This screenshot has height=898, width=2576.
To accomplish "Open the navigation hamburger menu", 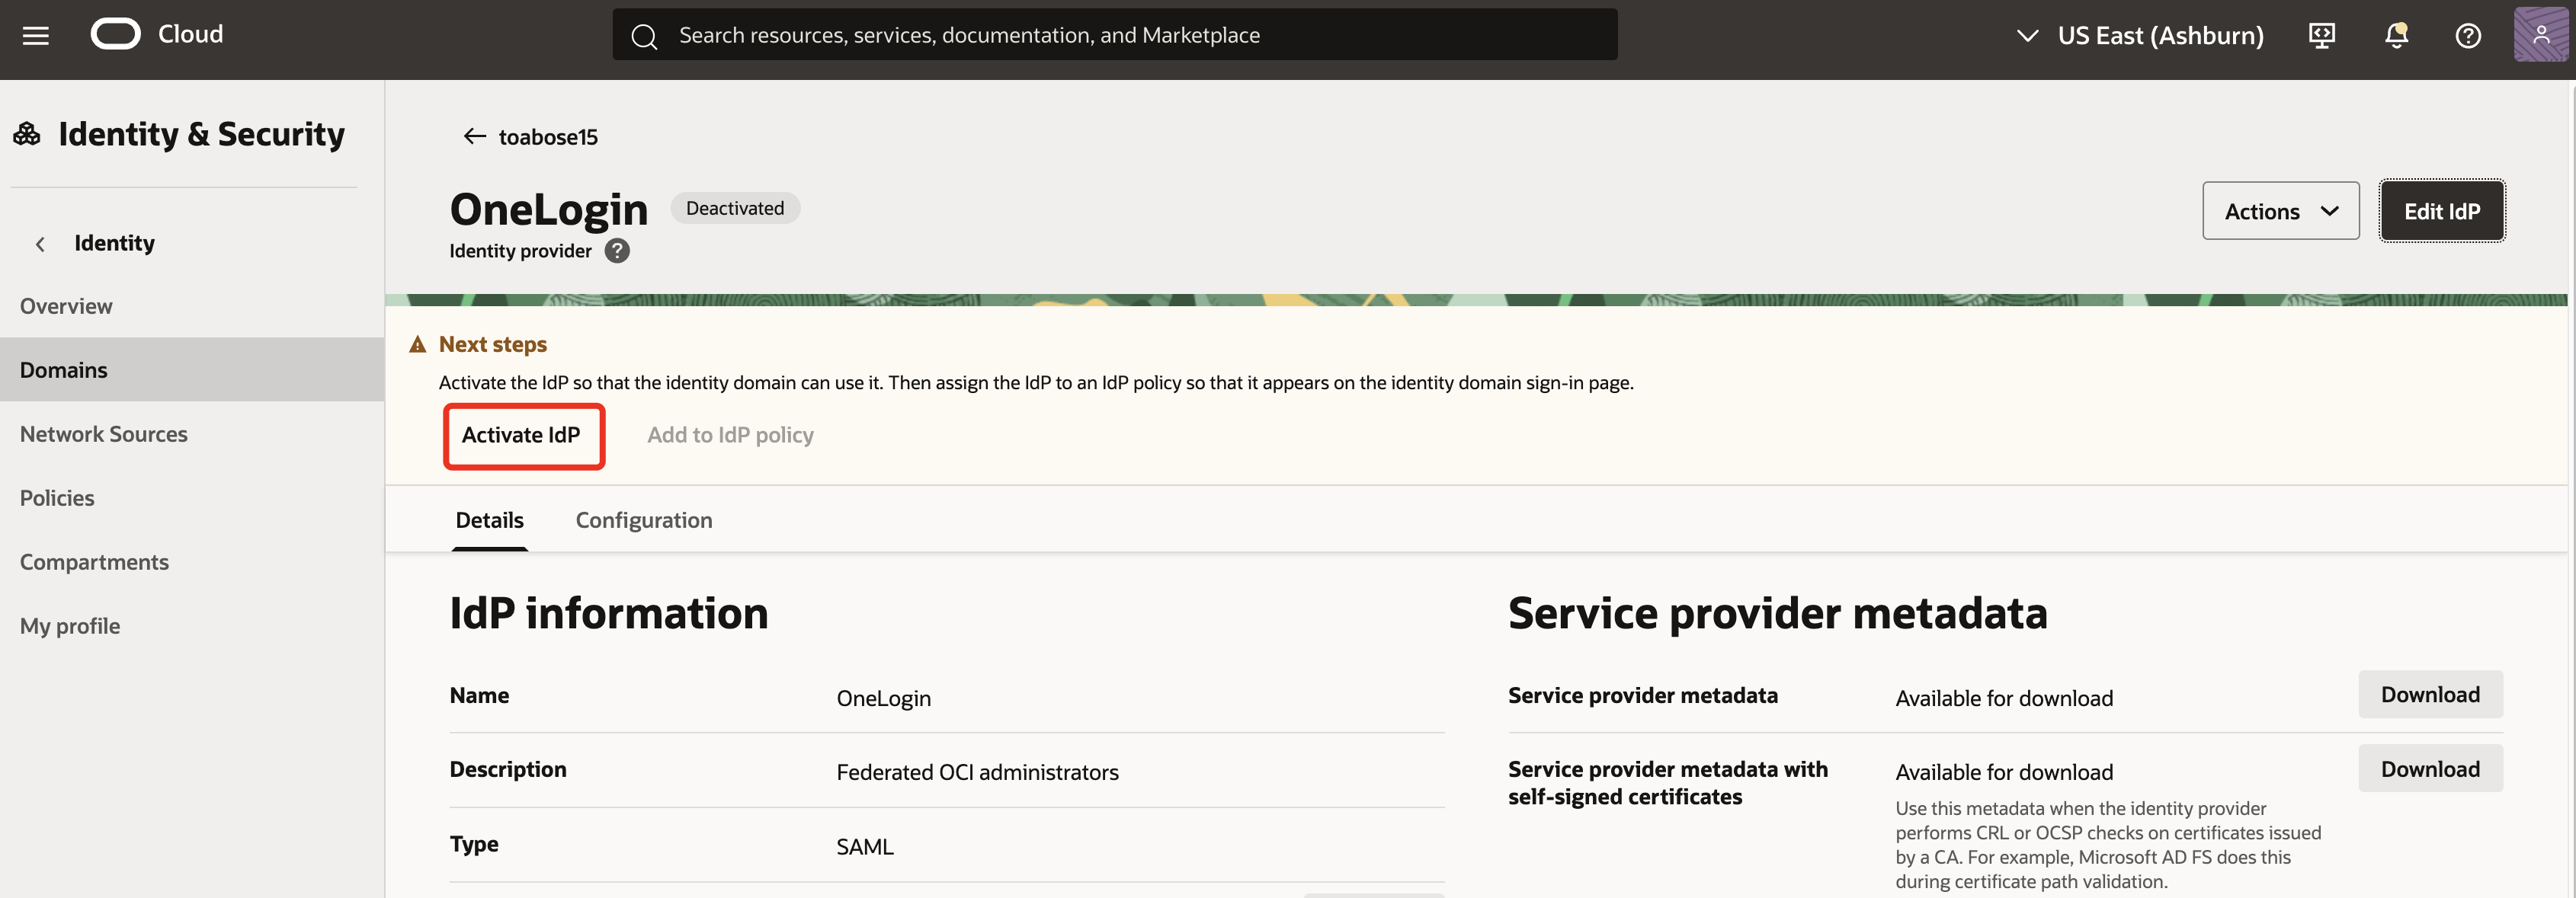I will coord(35,34).
